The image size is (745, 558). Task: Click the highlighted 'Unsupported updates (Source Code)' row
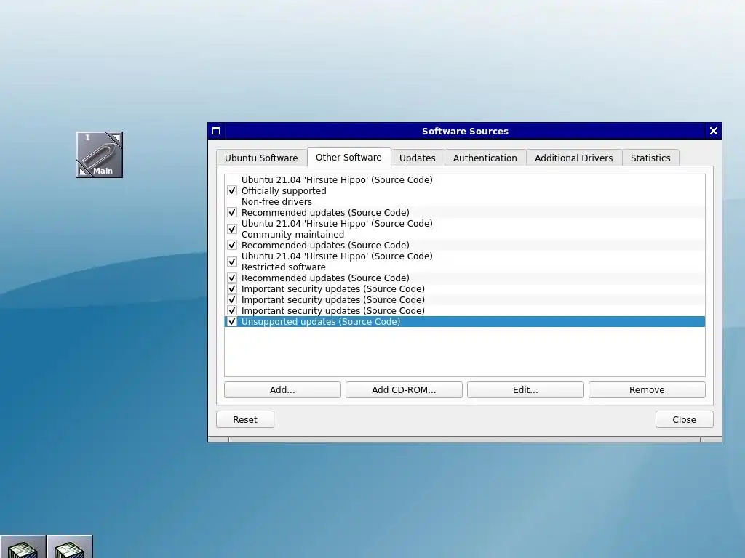[x=465, y=322]
